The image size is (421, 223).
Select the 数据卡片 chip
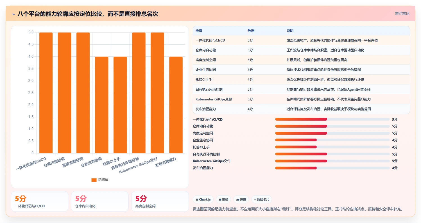pyautogui.click(x=262, y=199)
